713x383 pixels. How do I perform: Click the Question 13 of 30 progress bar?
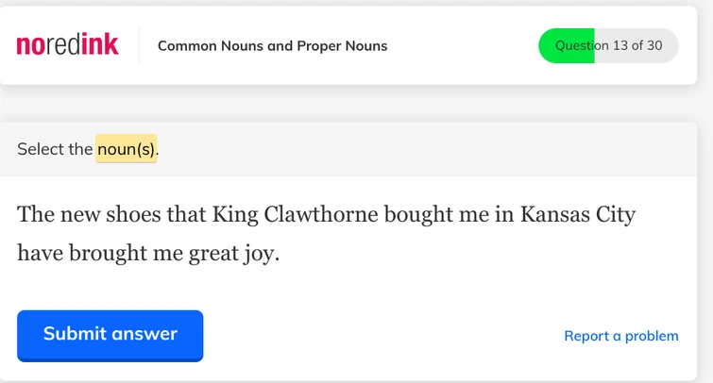[x=607, y=45]
